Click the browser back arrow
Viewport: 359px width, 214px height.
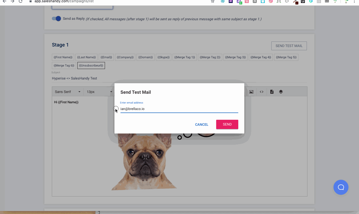coord(5,1)
